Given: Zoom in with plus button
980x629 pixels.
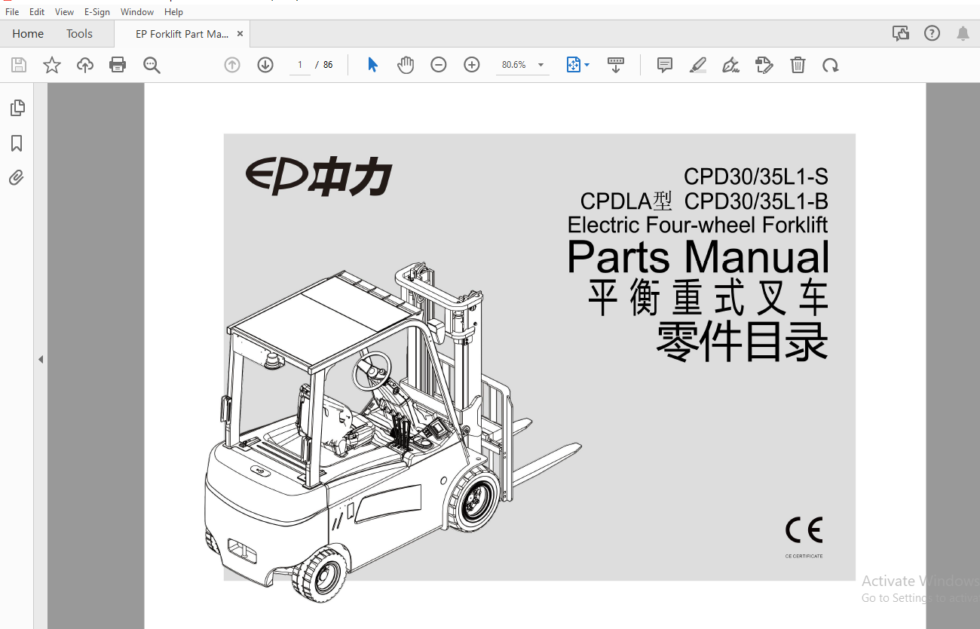Looking at the screenshot, I should click(x=472, y=65).
